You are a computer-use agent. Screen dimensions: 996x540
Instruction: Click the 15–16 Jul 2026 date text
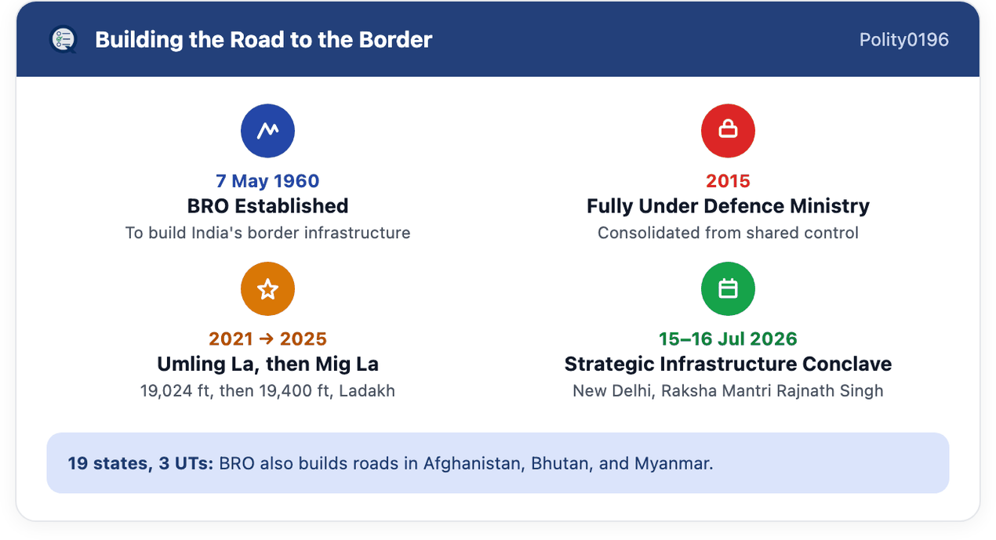[x=728, y=339]
